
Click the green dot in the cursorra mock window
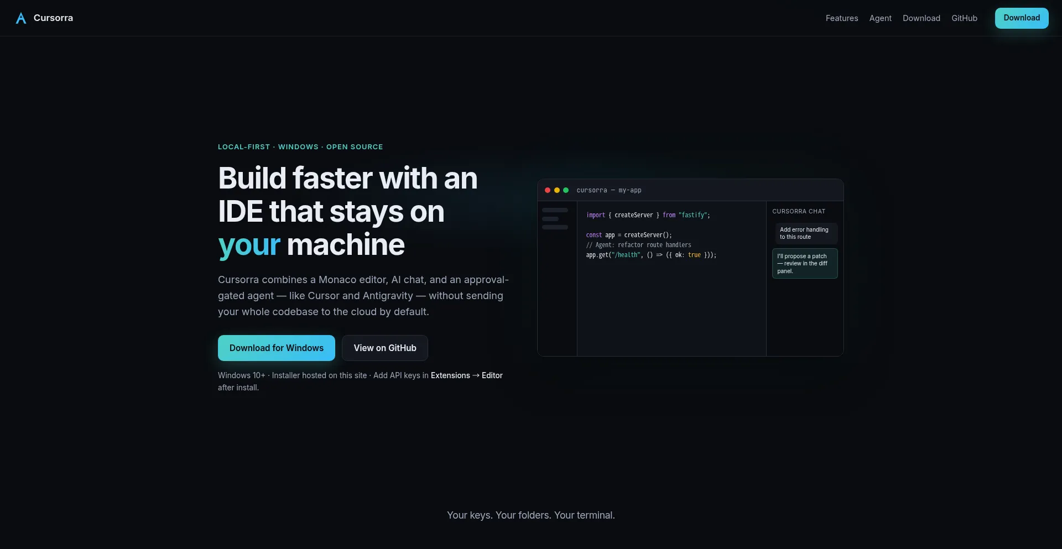tap(566, 190)
